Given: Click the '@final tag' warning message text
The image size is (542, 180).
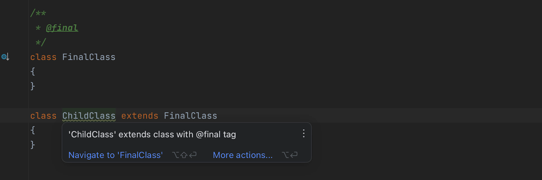Looking at the screenshot, I should [152, 134].
